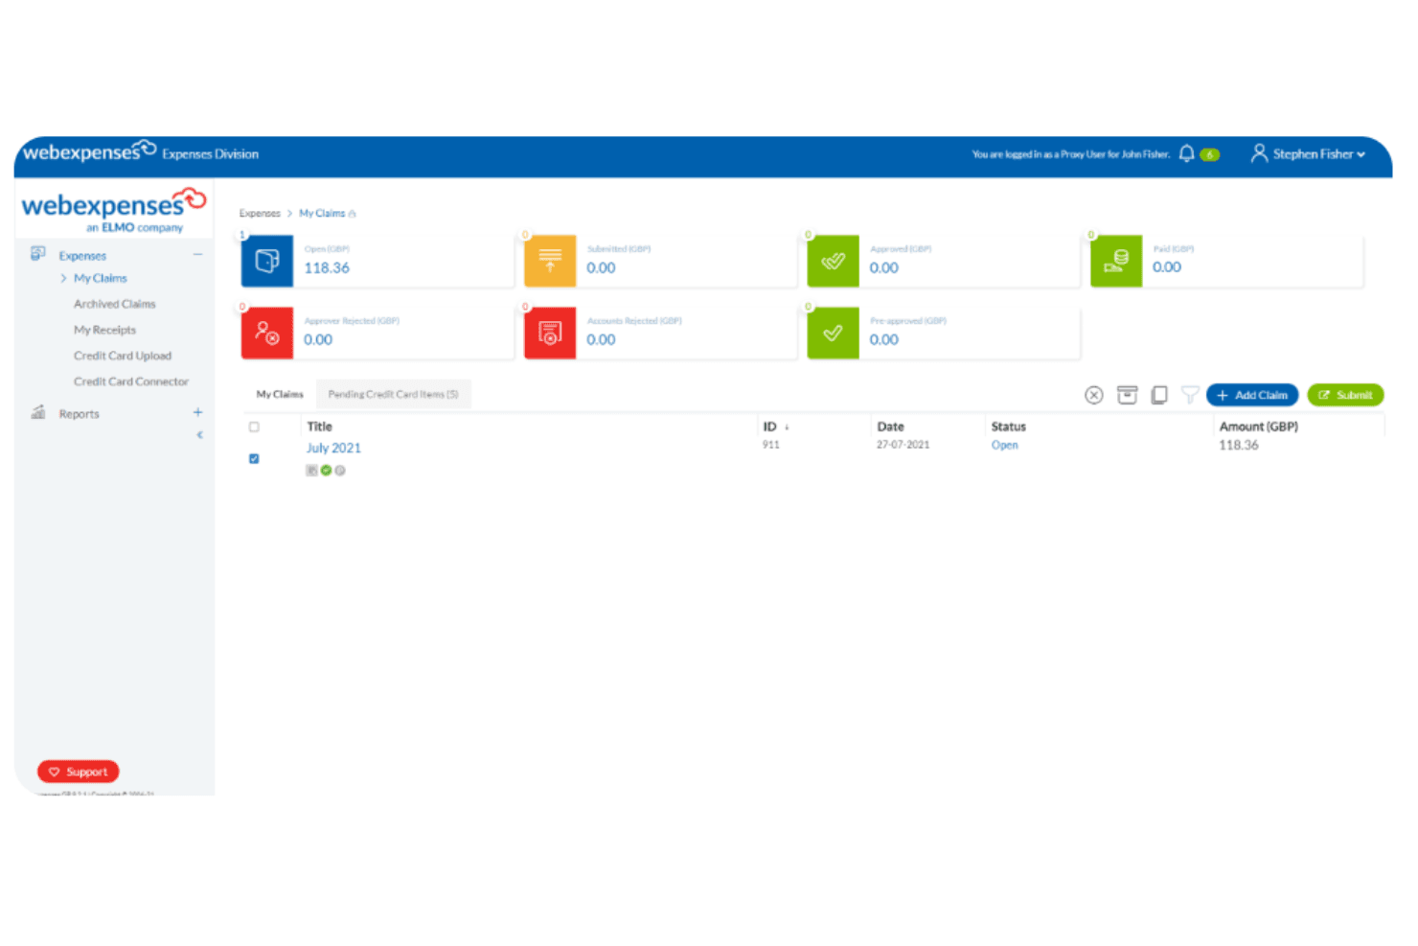Click the Expenses breadcrumb link
This screenshot has width=1418, height=946.
(260, 213)
